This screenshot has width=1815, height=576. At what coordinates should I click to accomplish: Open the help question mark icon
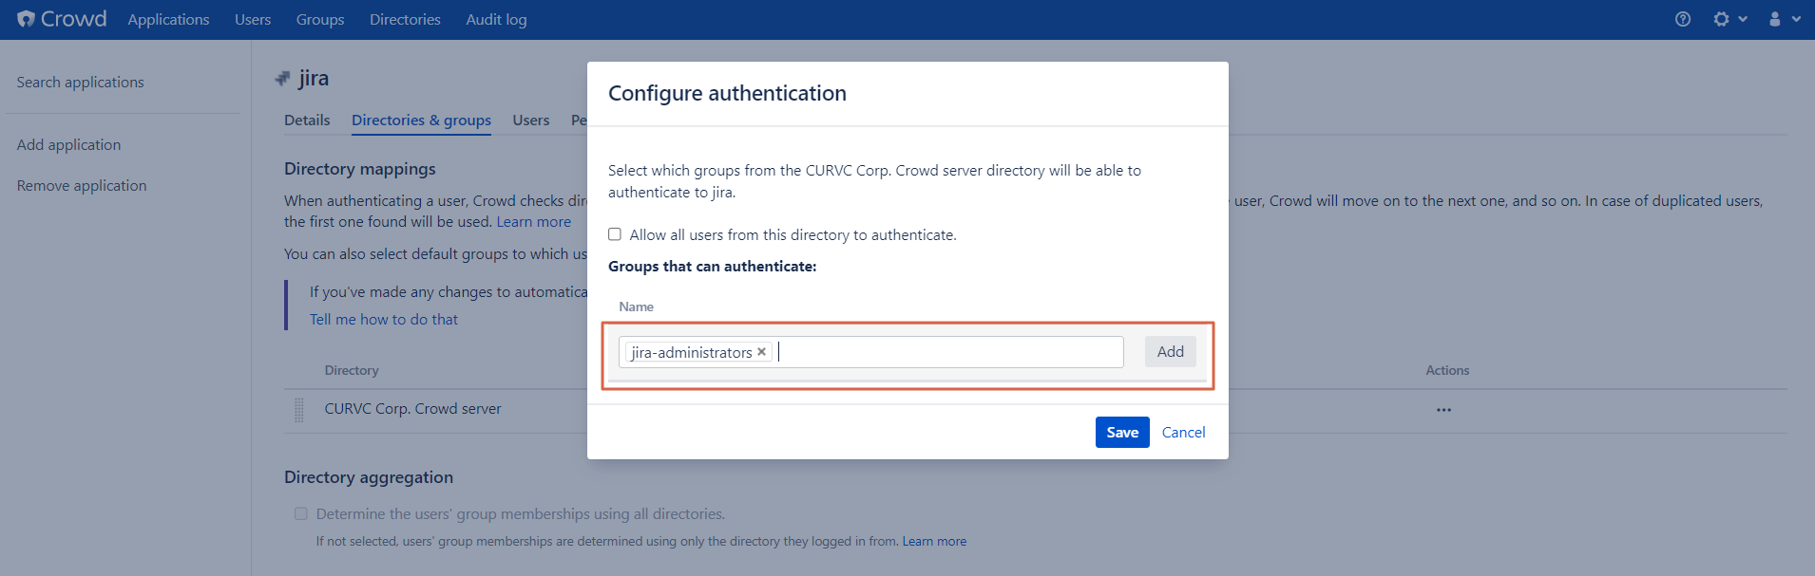(x=1683, y=19)
